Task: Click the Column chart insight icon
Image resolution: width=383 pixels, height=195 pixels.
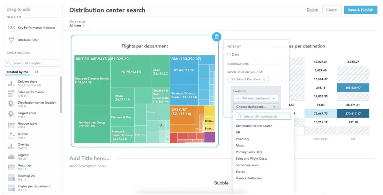Action: pyautogui.click(x=11, y=83)
